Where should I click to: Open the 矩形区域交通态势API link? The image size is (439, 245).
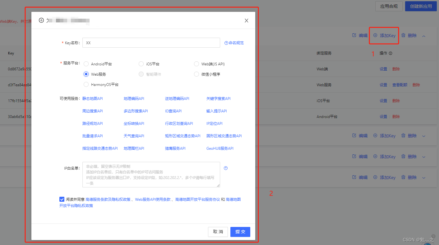tap(183, 136)
